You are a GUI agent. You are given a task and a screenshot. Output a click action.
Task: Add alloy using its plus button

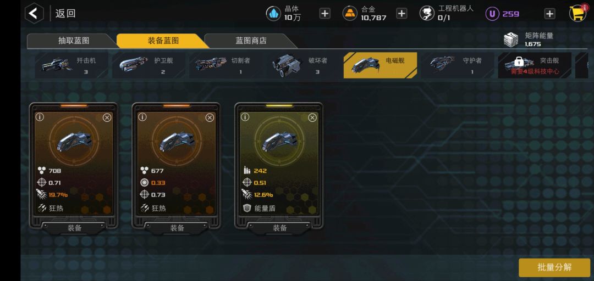[x=402, y=14]
